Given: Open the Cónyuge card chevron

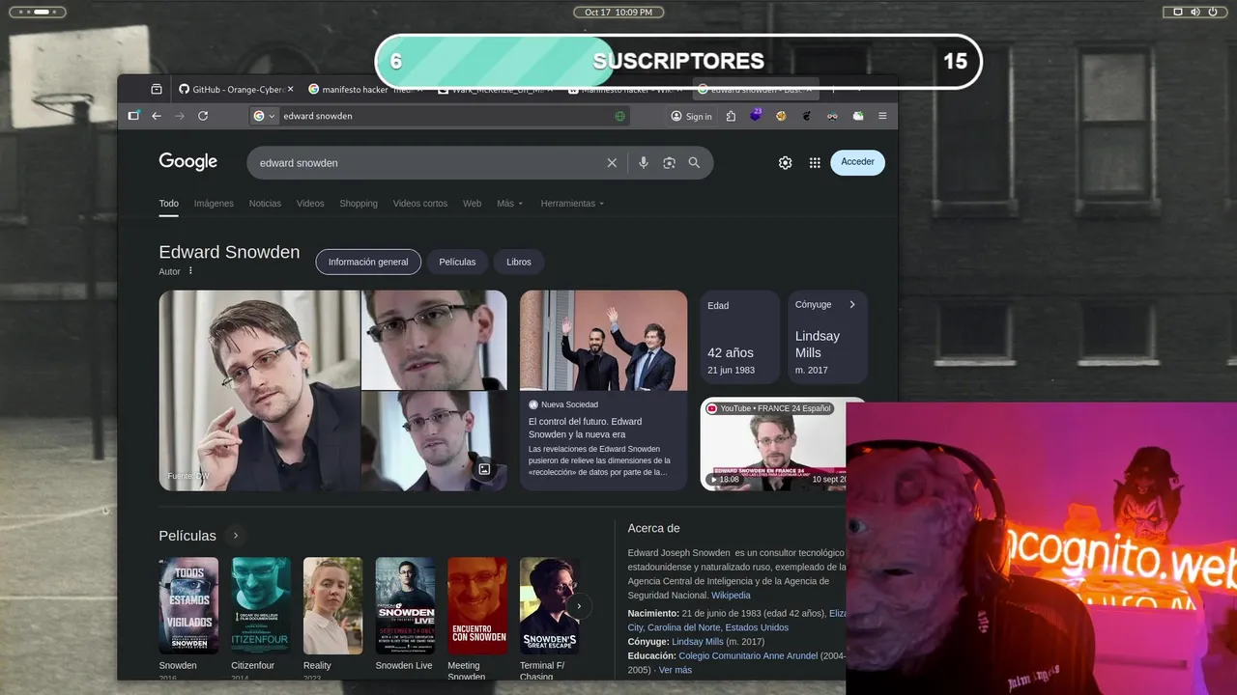Looking at the screenshot, I should coord(852,304).
